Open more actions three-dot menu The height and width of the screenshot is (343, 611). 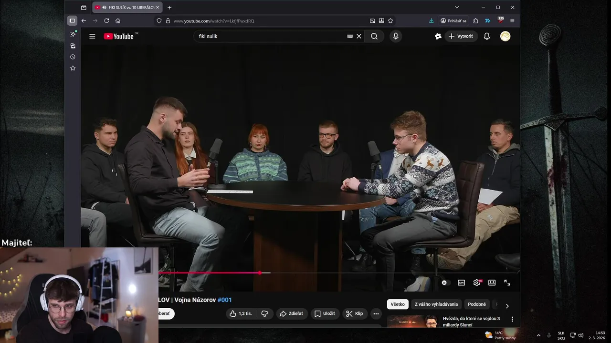(376, 313)
